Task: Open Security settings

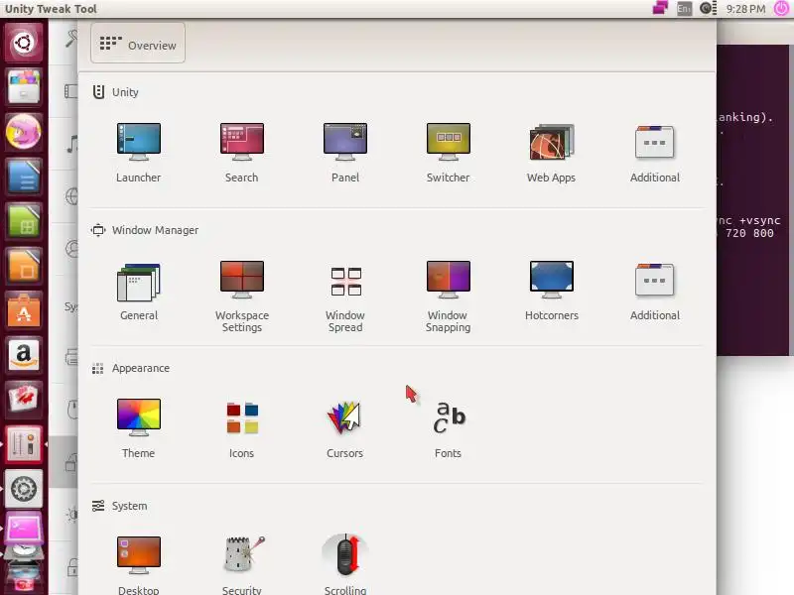Action: [241, 564]
